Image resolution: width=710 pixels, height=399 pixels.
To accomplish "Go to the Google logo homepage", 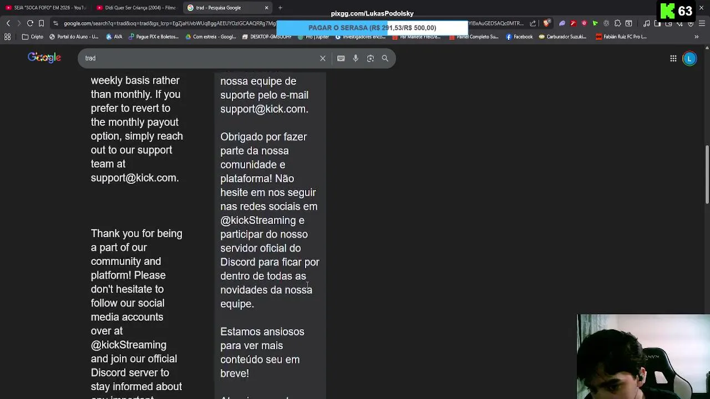I will point(44,58).
